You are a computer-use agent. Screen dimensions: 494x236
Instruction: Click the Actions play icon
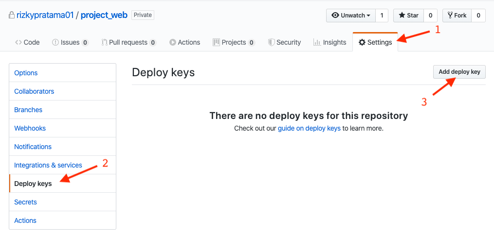coord(173,42)
